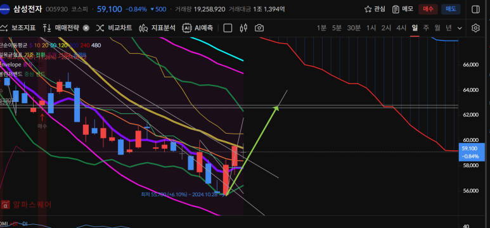Click the blue 매도 sell button

click(x=451, y=9)
